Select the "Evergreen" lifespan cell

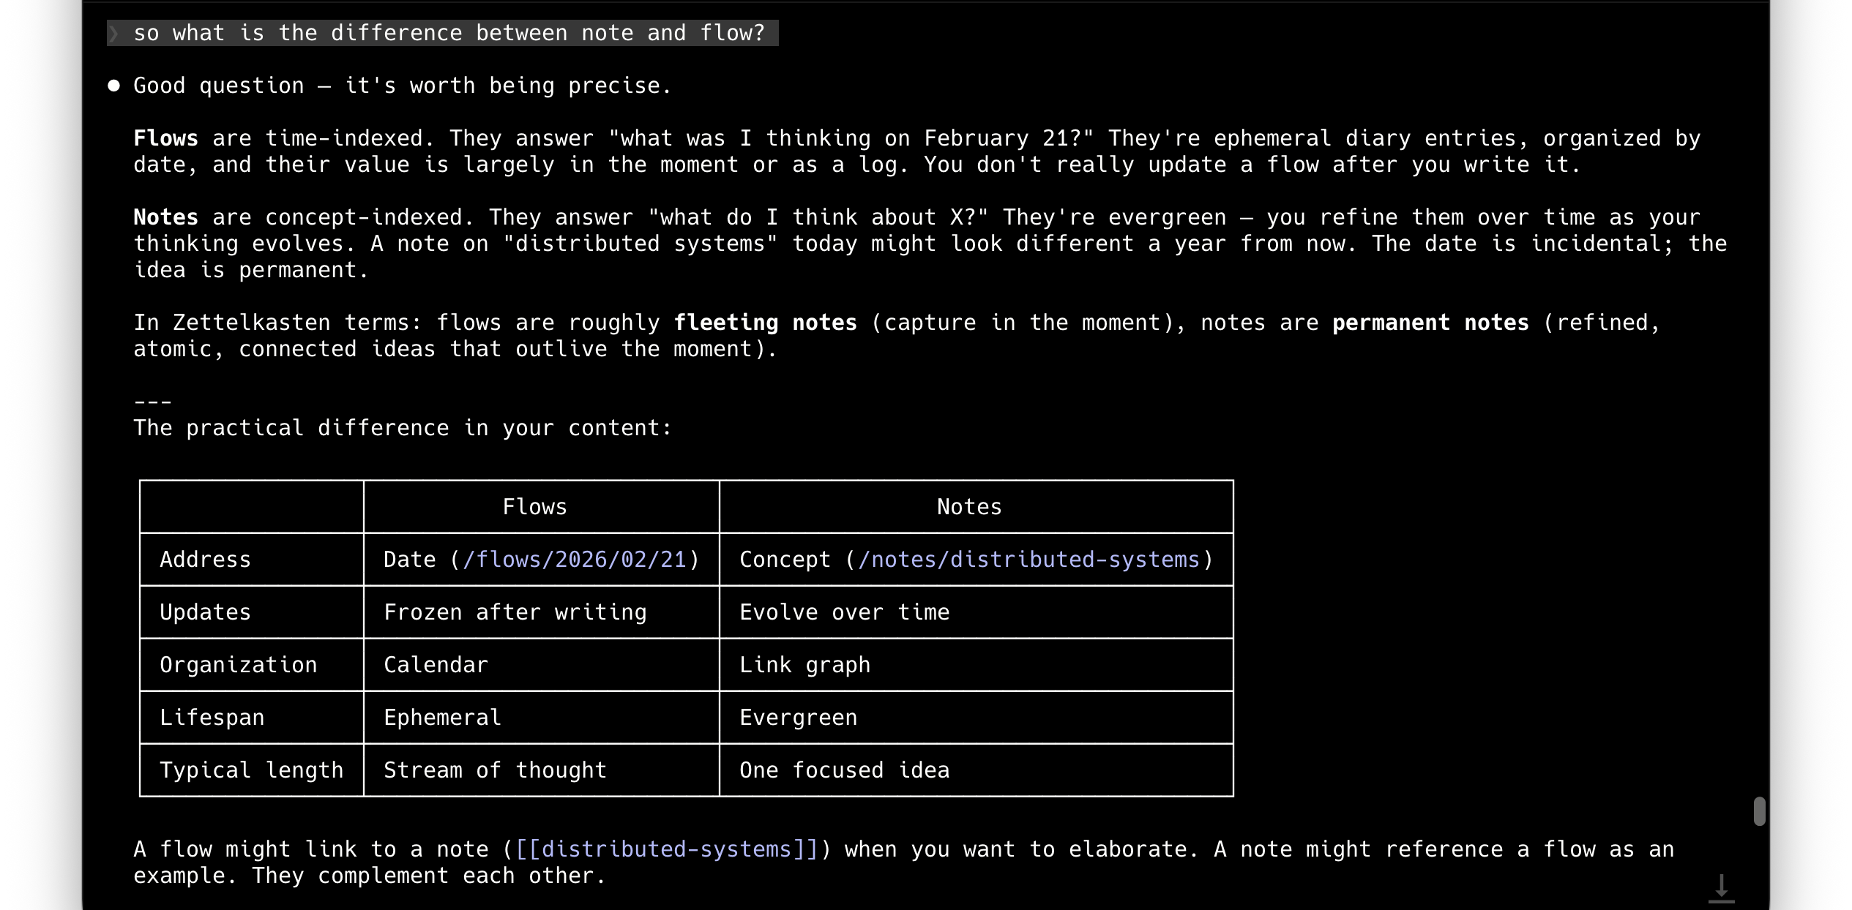pyautogui.click(x=799, y=718)
